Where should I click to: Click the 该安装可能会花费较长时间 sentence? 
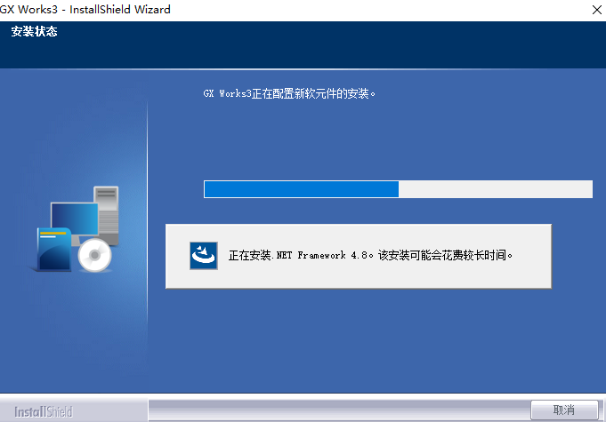(448, 256)
